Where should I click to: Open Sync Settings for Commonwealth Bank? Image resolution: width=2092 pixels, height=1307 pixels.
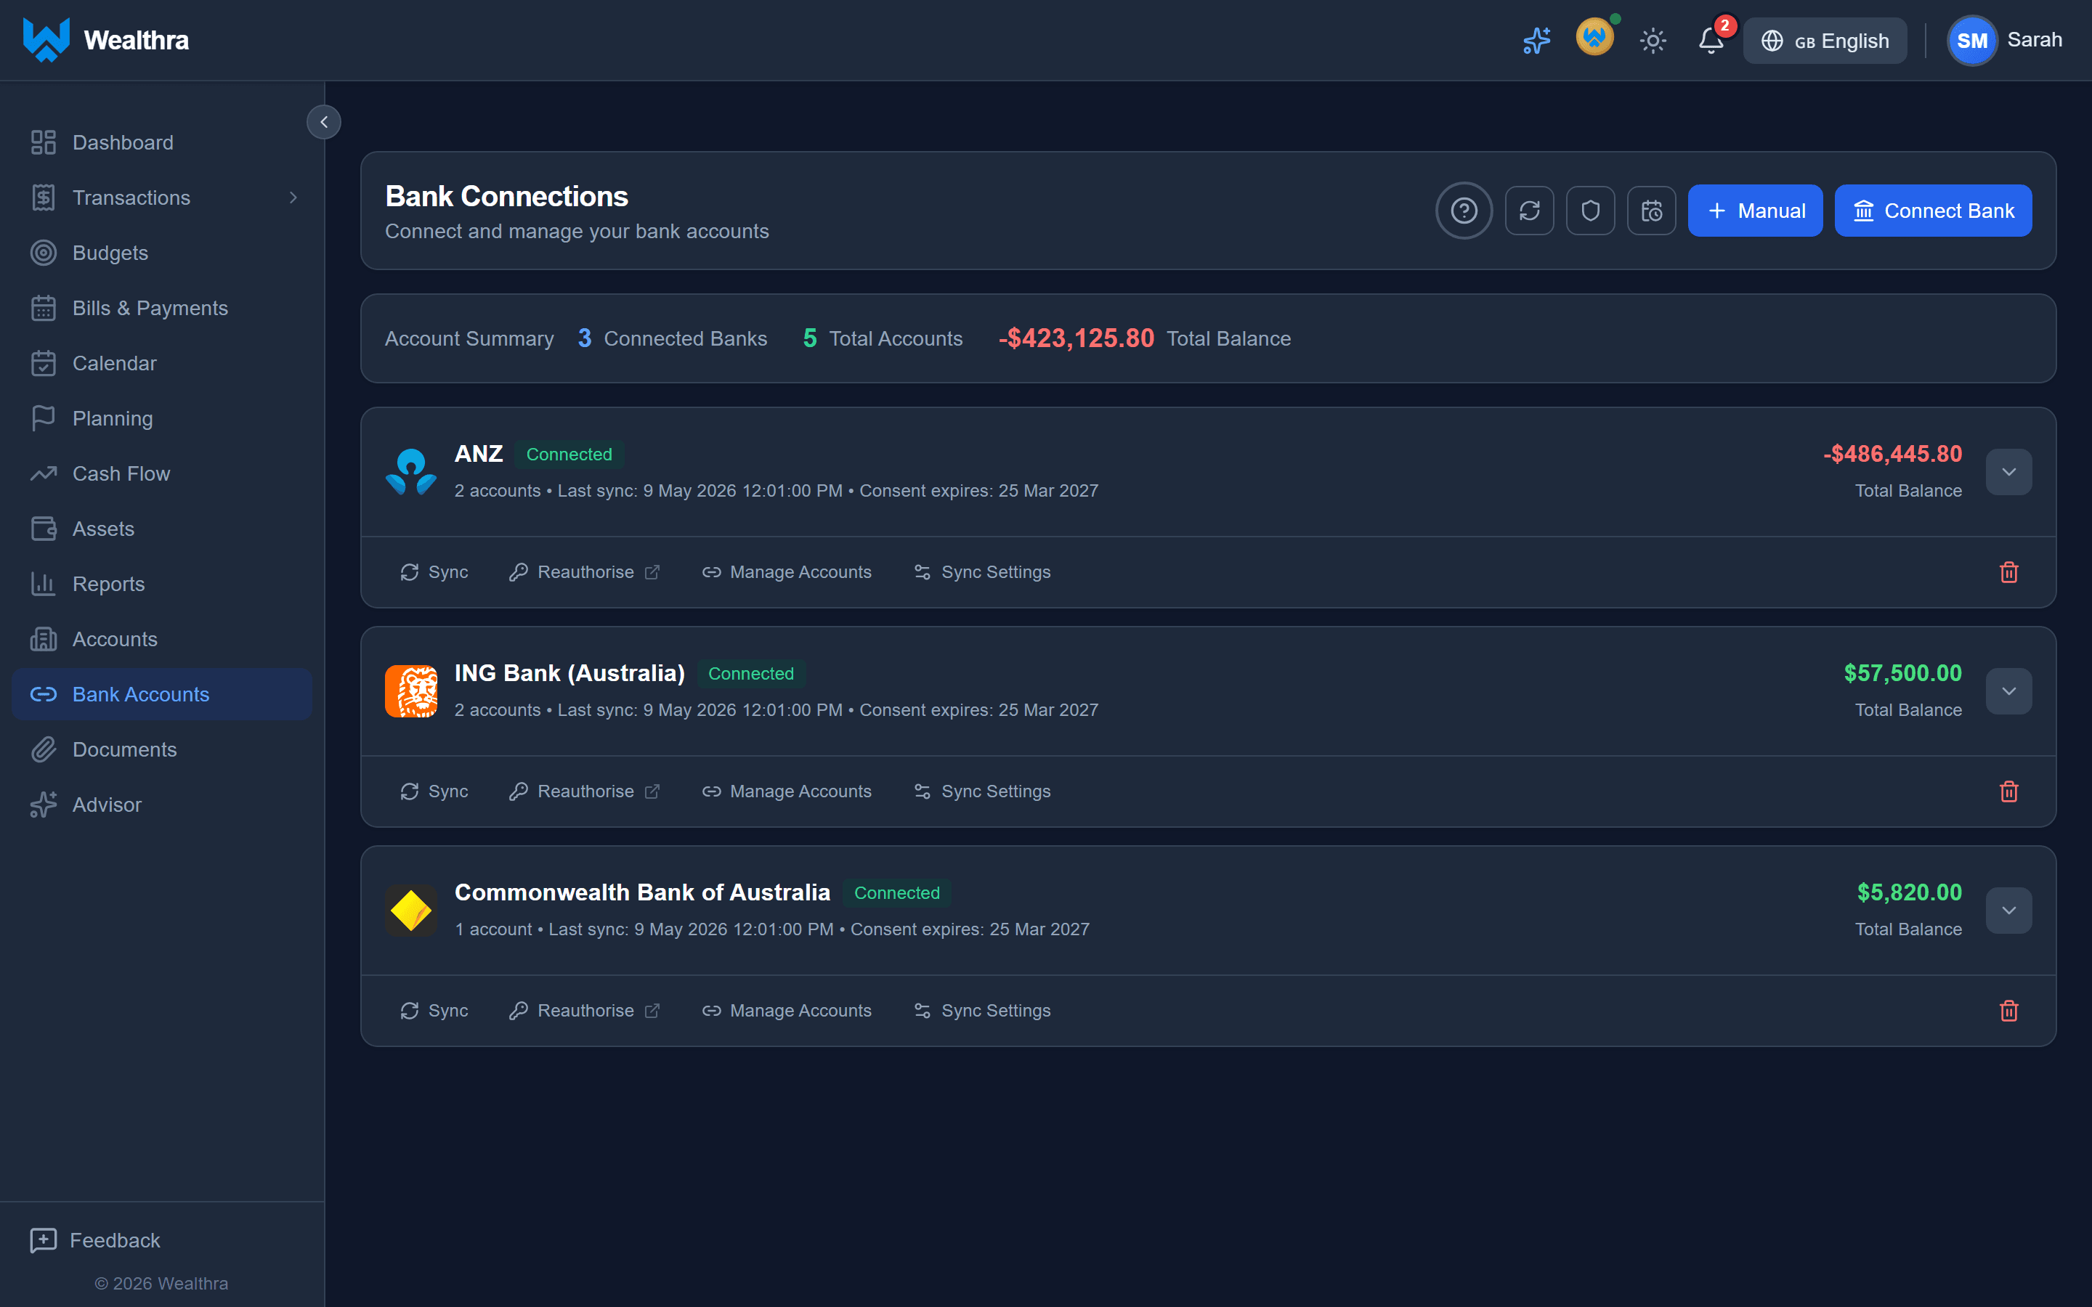pyautogui.click(x=983, y=1011)
